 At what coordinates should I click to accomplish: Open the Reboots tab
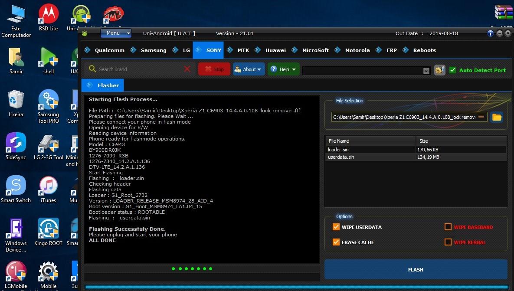point(419,50)
